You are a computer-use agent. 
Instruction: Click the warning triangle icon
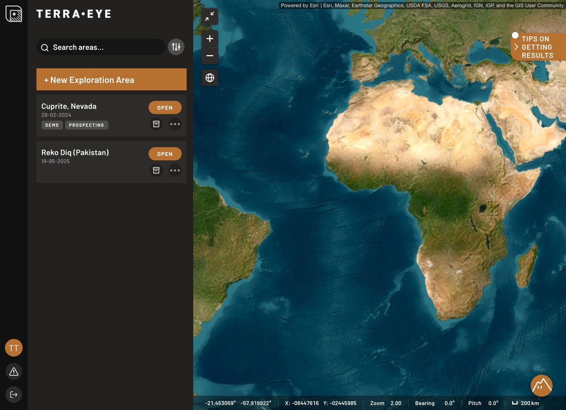14,372
